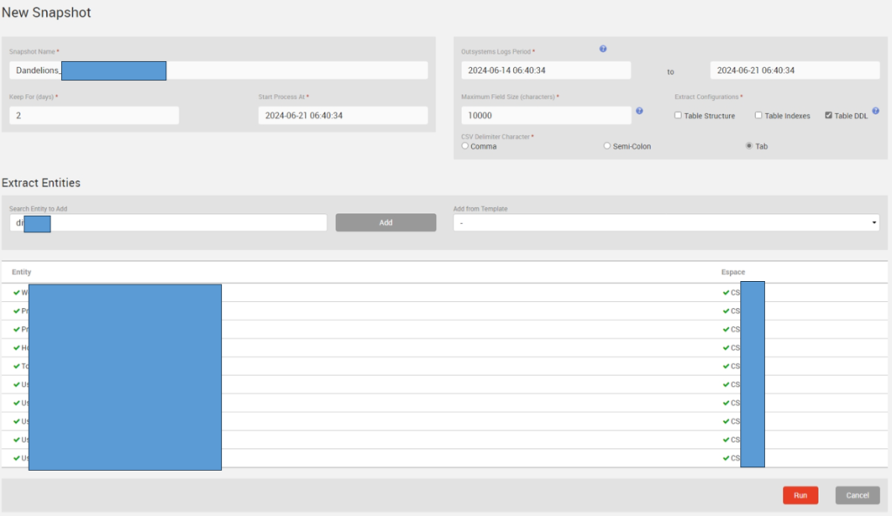The image size is (892, 516).
Task: Click green checkmark on entity starting with Ho
Action: point(17,347)
